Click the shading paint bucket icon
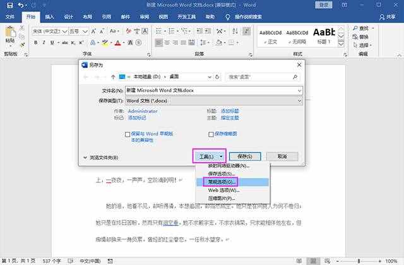 219,42
